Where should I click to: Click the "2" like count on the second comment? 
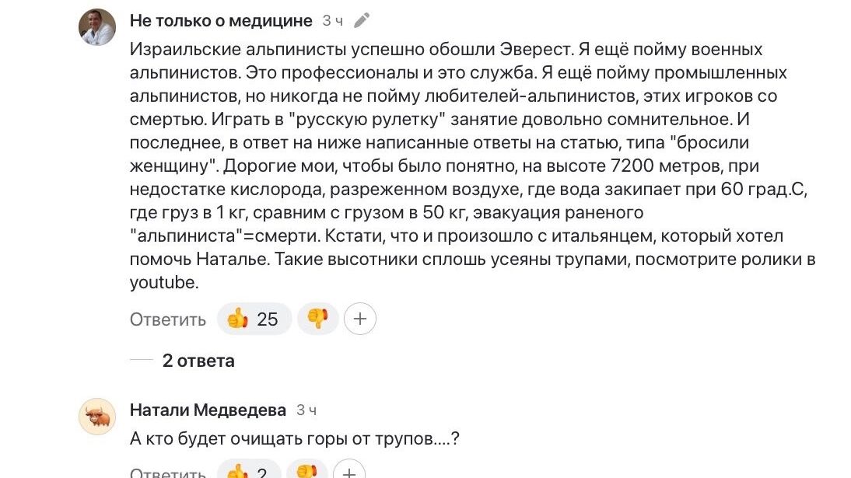262,472
